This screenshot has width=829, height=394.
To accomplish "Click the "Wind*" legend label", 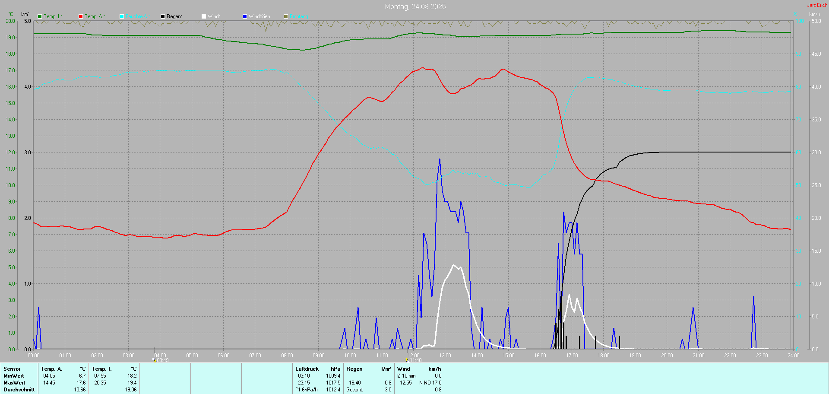I will coord(214,16).
